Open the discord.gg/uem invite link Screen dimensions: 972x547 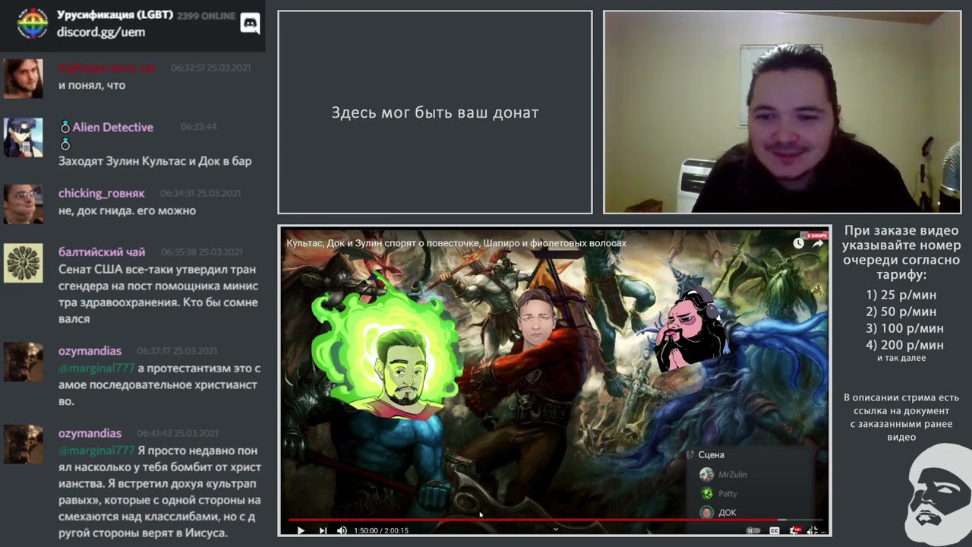coord(101,32)
